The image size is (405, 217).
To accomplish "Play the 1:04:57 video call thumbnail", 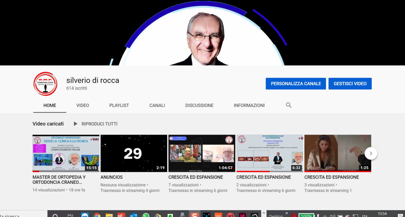I will (202, 153).
